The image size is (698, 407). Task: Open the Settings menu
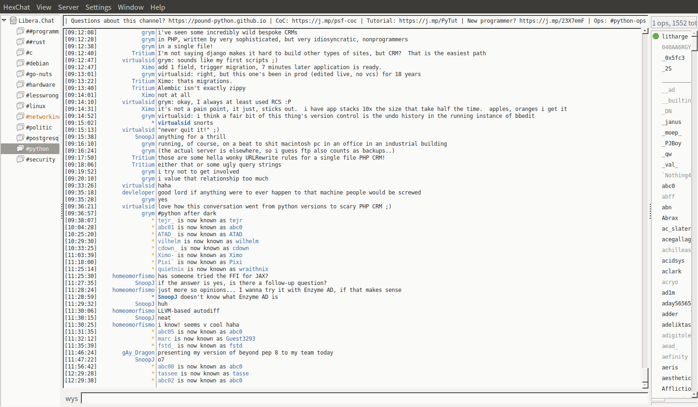click(x=98, y=7)
